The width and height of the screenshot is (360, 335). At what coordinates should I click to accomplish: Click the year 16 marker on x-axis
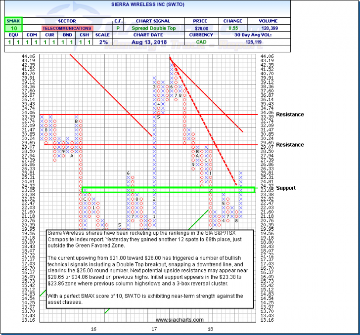pos(92,329)
